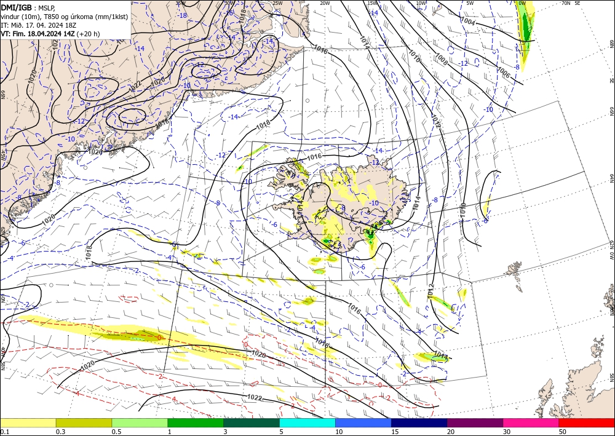
Task: Click the "-18" temperature contour label
Action: (x=182, y=16)
